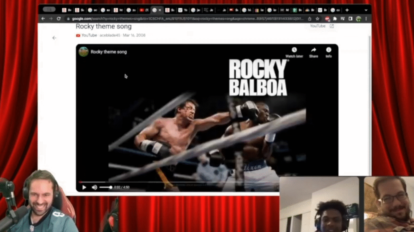Viewport: 414px width, 232px height.
Task: Click the back arrow beside the video result
Action: coord(54,38)
